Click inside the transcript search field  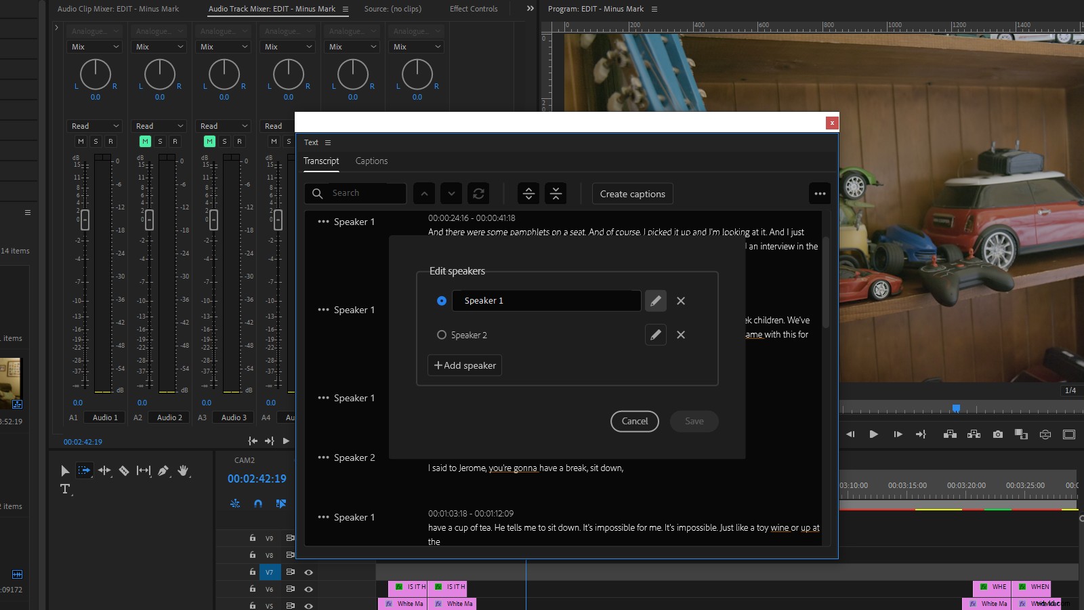(x=359, y=193)
